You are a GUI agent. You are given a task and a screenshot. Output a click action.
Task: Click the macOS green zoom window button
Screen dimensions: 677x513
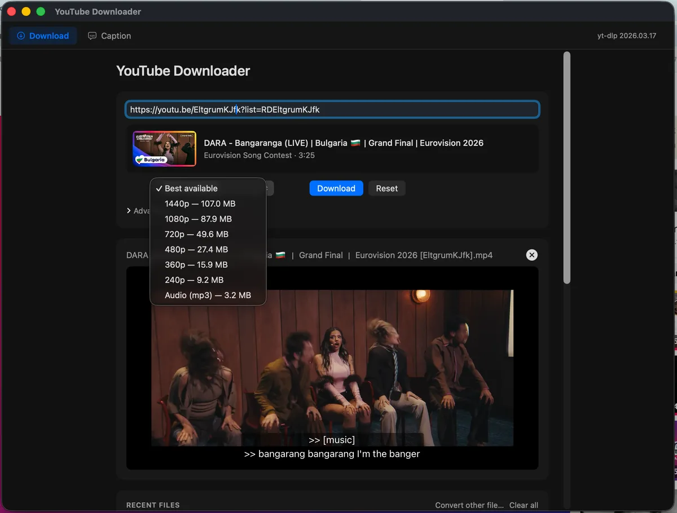click(41, 11)
